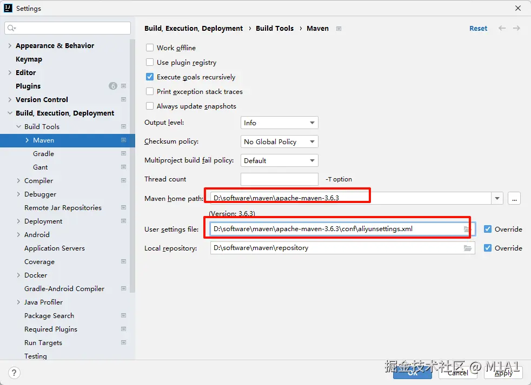531x385 pixels.
Task: Click the Plugins updates badge showing 6
Action: point(113,86)
